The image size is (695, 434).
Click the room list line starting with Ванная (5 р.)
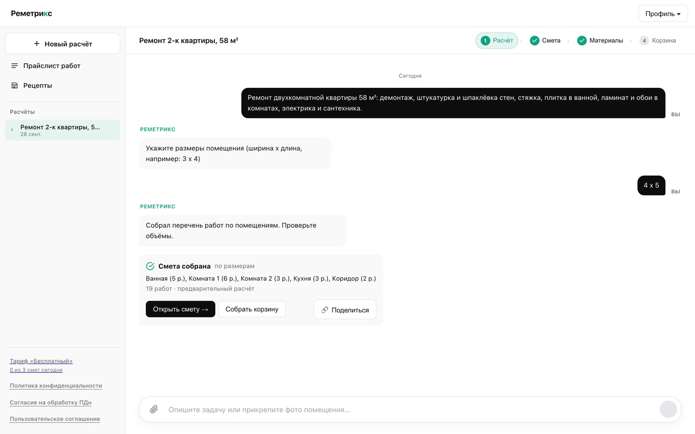click(261, 278)
